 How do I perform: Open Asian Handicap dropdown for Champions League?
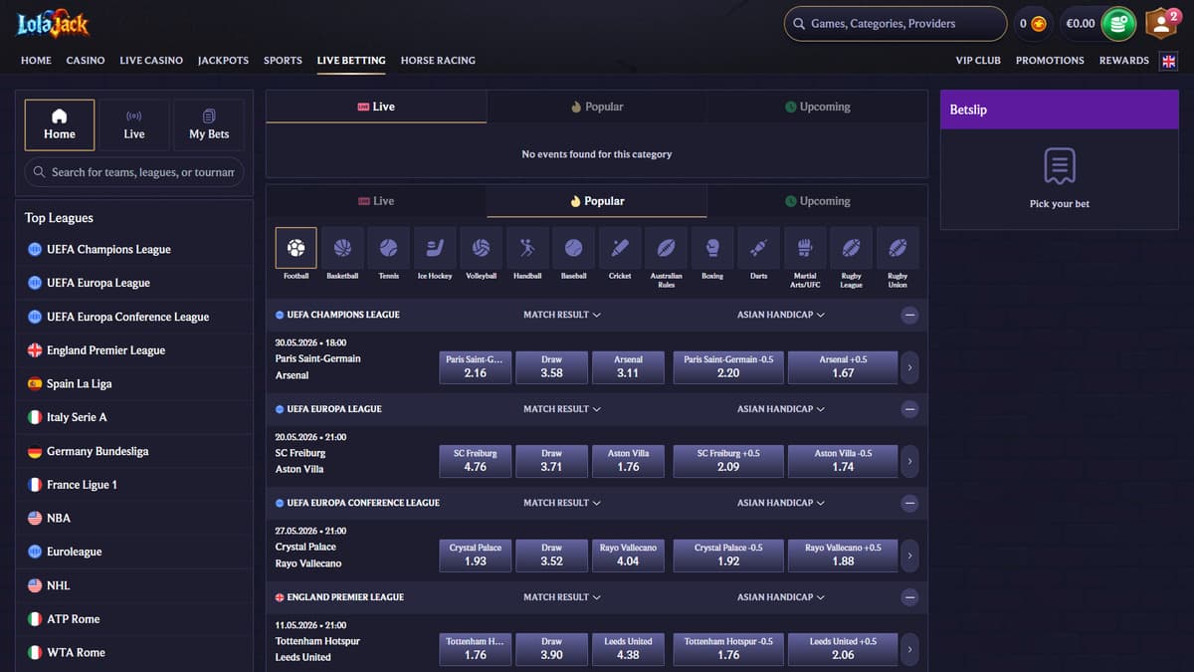(781, 315)
